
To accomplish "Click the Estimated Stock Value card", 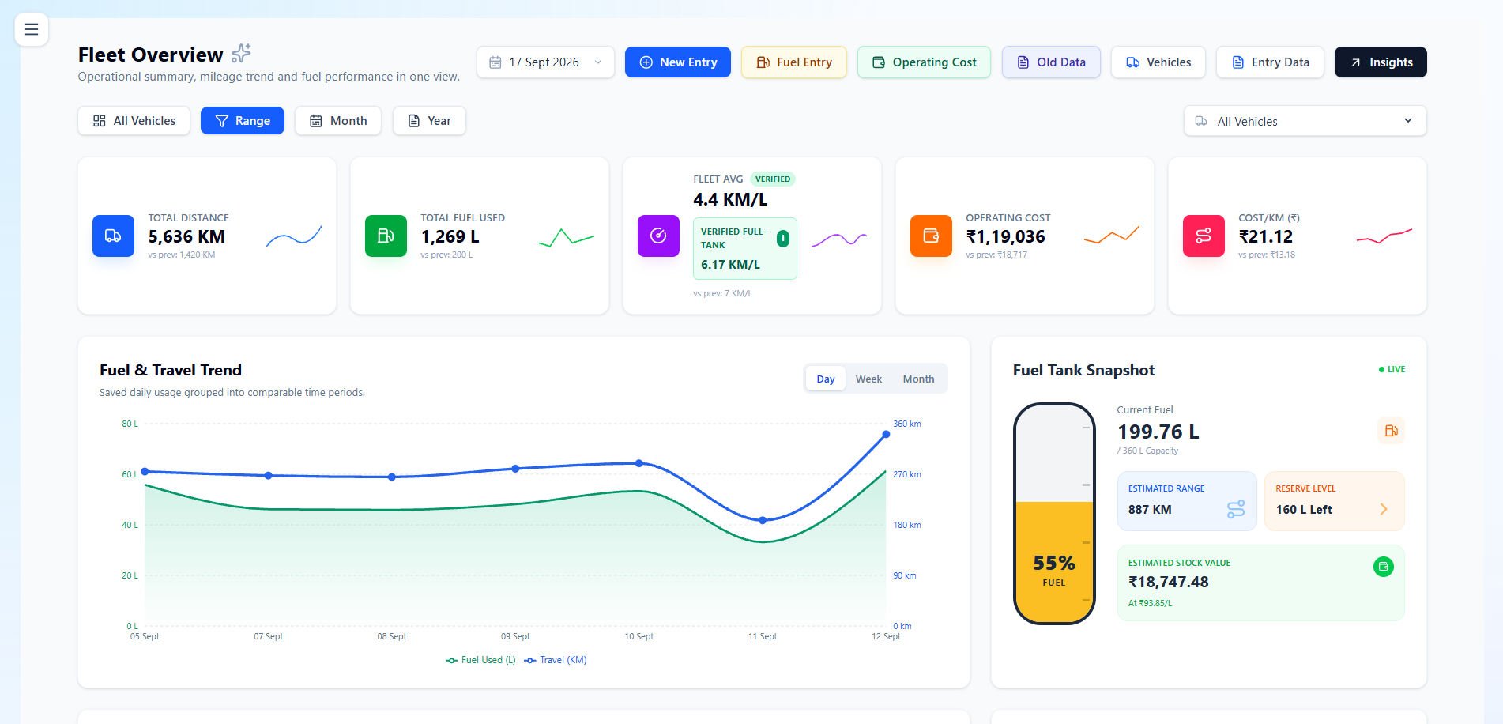I will (1260, 583).
